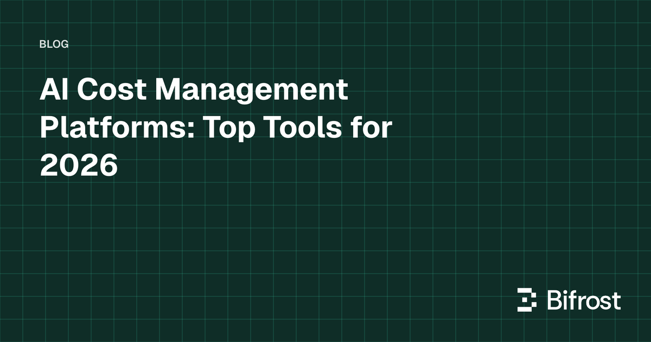Select the phrase AI Cost Management

(195, 90)
